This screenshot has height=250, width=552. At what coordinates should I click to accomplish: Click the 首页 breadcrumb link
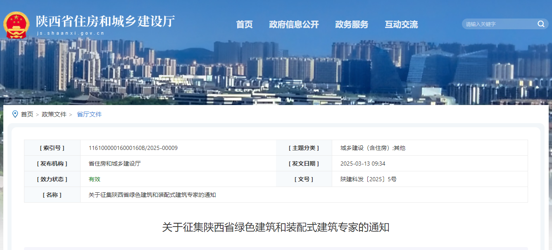click(x=28, y=114)
